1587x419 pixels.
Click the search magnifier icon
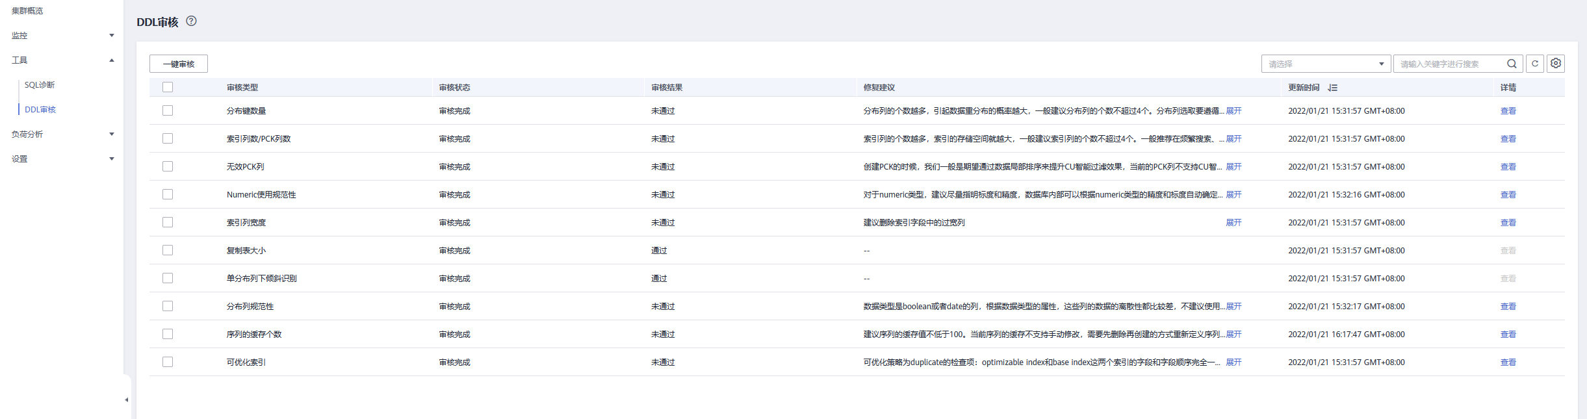point(1512,64)
